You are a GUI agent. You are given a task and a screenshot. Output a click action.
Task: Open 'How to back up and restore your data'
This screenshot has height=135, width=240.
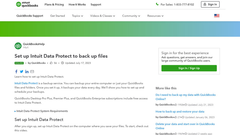click(180, 112)
